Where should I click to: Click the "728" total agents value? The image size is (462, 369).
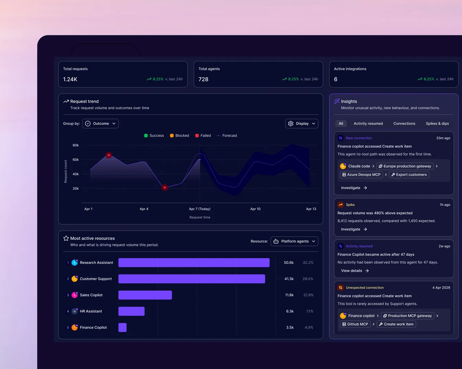coord(203,79)
